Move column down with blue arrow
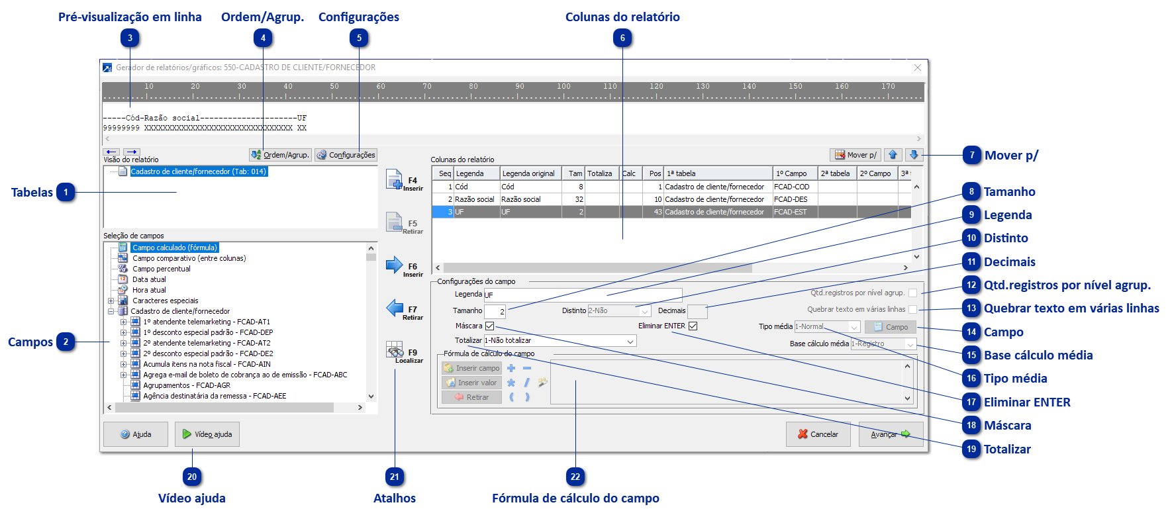The width and height of the screenshot is (1170, 517). (x=914, y=155)
